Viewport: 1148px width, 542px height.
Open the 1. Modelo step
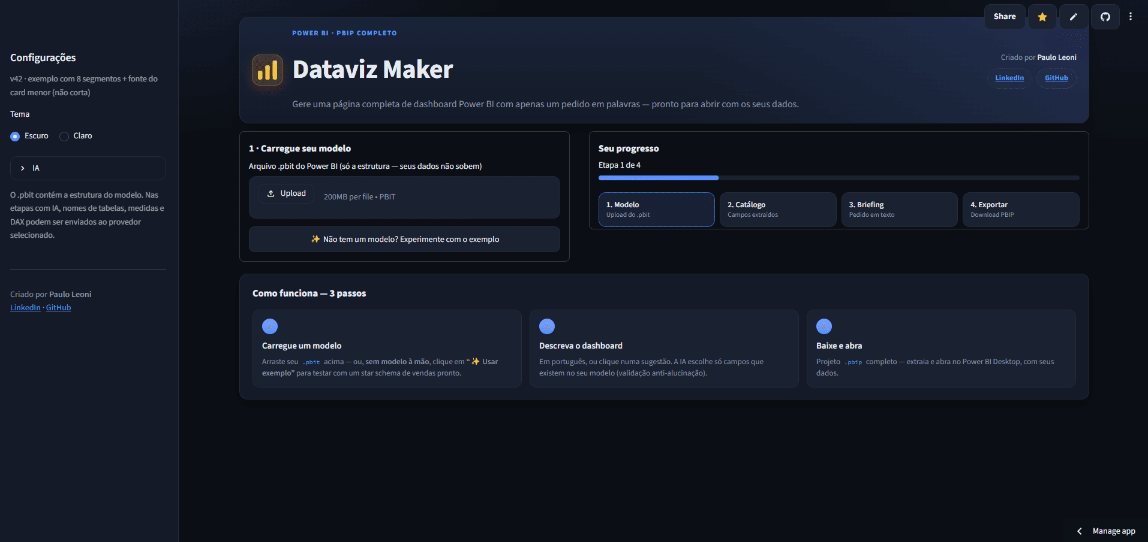[656, 210]
